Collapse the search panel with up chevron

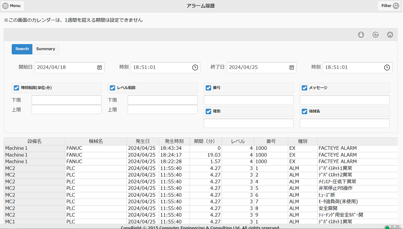click(x=390, y=35)
